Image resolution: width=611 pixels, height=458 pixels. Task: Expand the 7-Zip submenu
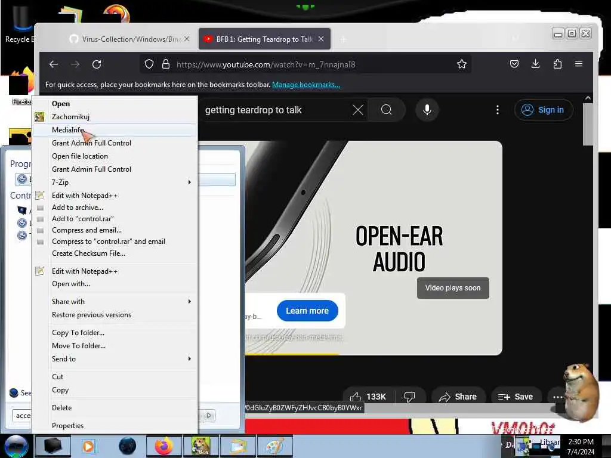tap(114, 182)
